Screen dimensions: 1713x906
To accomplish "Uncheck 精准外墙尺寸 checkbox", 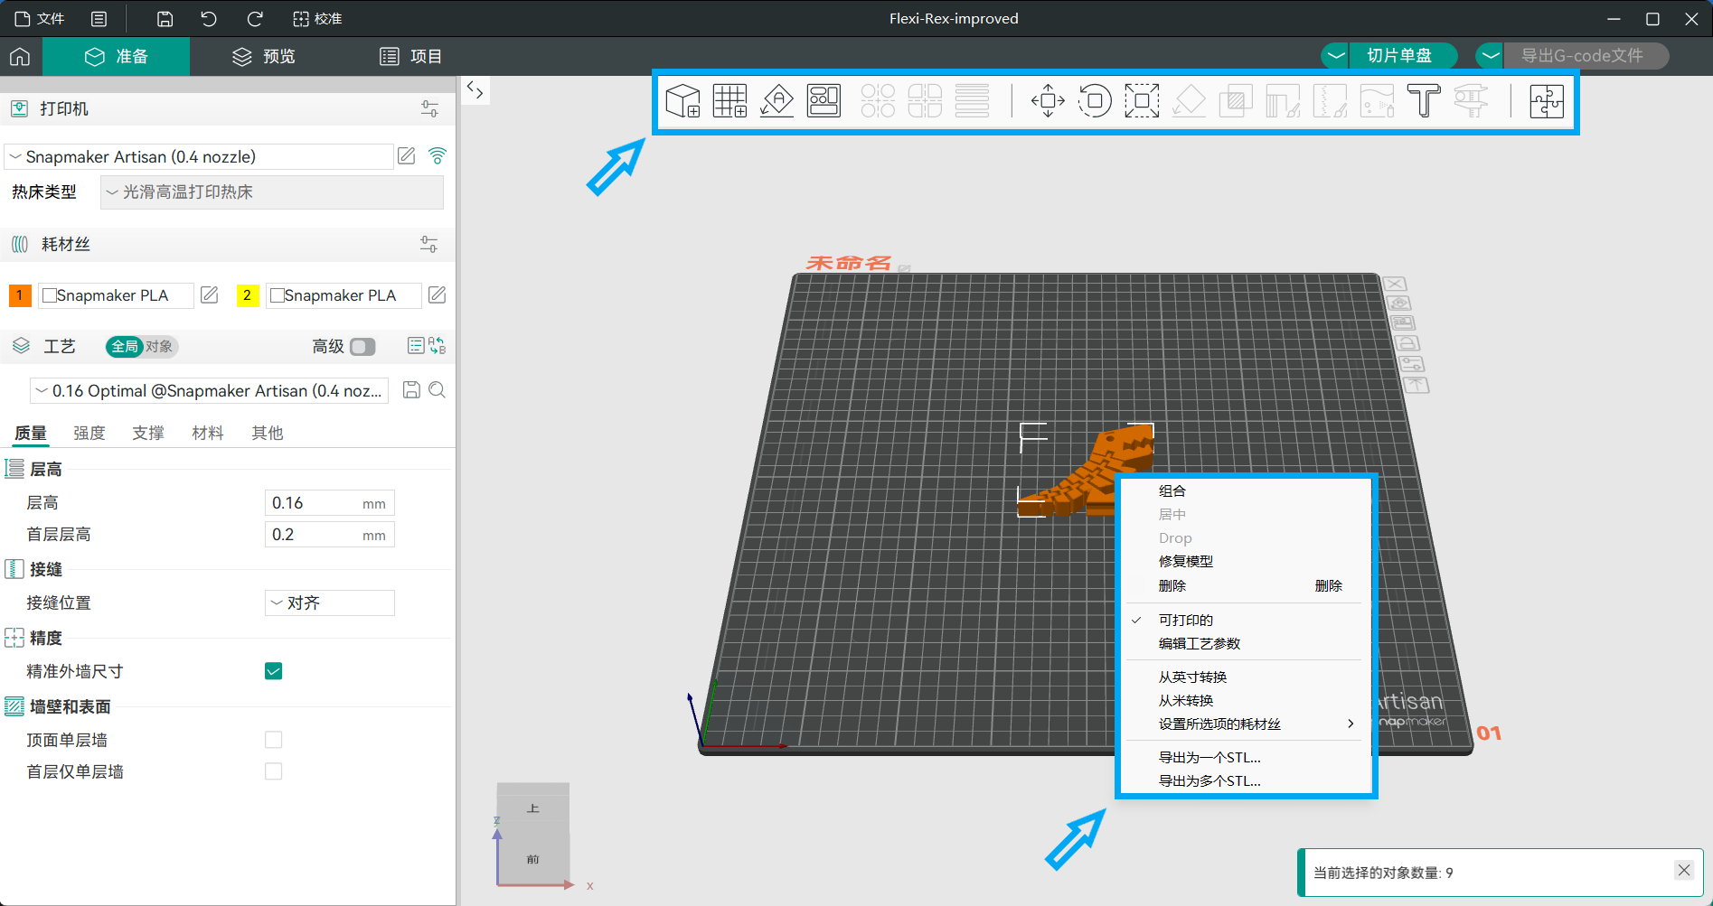I will pyautogui.click(x=274, y=671).
